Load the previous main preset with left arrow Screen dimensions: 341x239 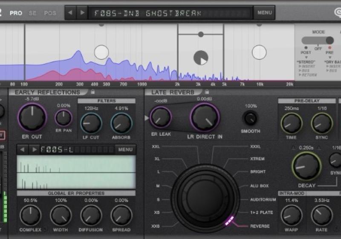click(x=71, y=12)
